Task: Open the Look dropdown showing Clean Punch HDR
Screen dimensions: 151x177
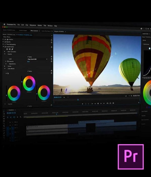Action: point(37,59)
